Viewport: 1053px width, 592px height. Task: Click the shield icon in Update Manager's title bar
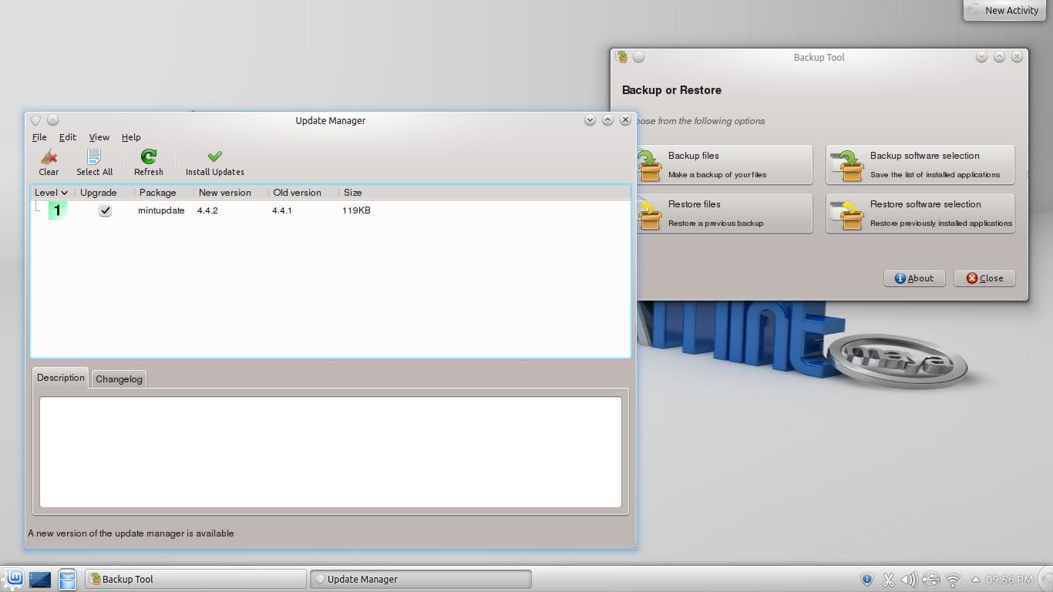click(35, 120)
